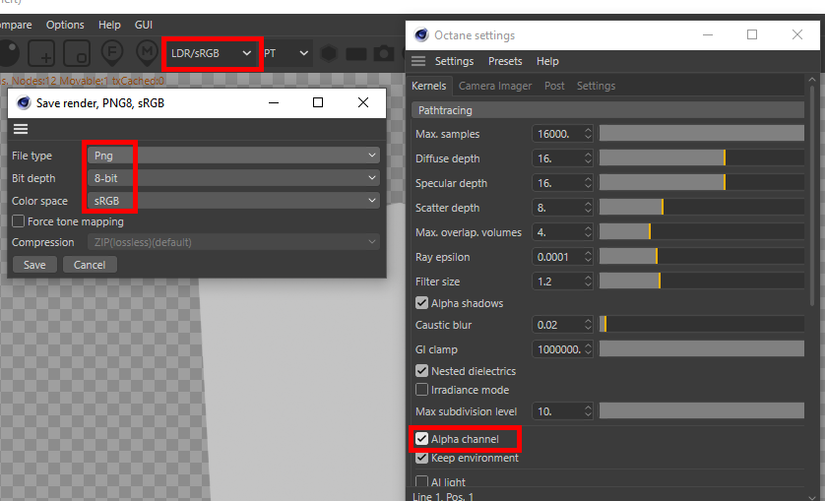Open the Bit depth 8-bit dropdown

point(233,178)
